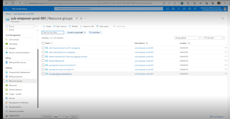Open Policies in sidebar
This screenshot has width=230, height=119.
tap(12, 98)
